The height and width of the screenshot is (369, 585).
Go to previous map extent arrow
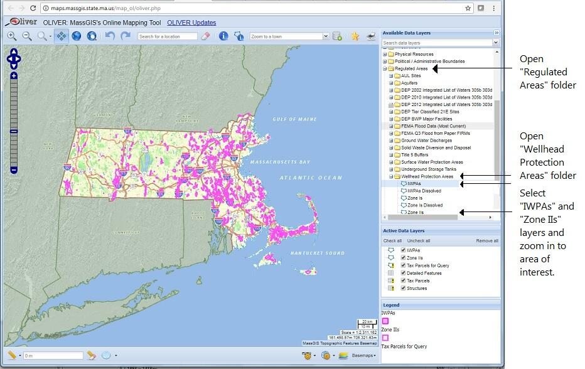click(x=110, y=36)
